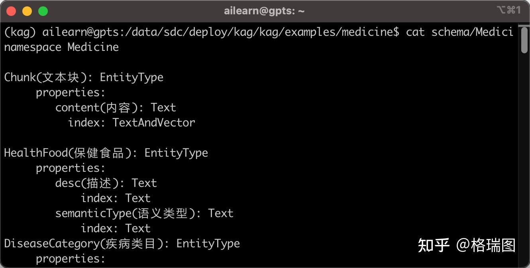
Task: Click the schema/Medici filename in command
Action: coord(474,32)
